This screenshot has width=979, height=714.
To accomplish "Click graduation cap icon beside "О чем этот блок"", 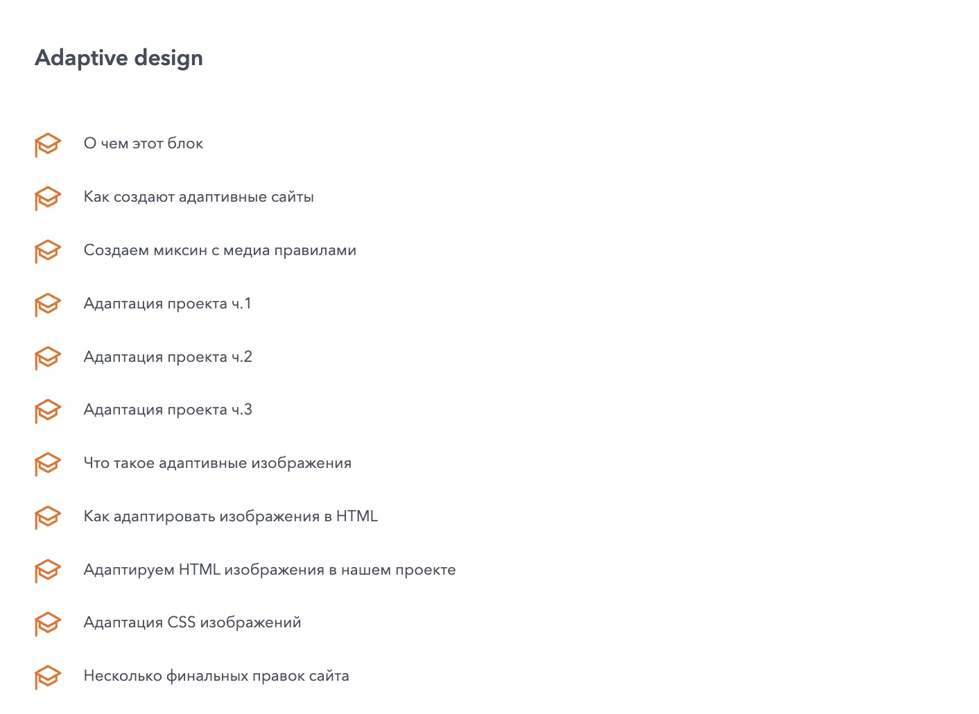I will coord(48,144).
